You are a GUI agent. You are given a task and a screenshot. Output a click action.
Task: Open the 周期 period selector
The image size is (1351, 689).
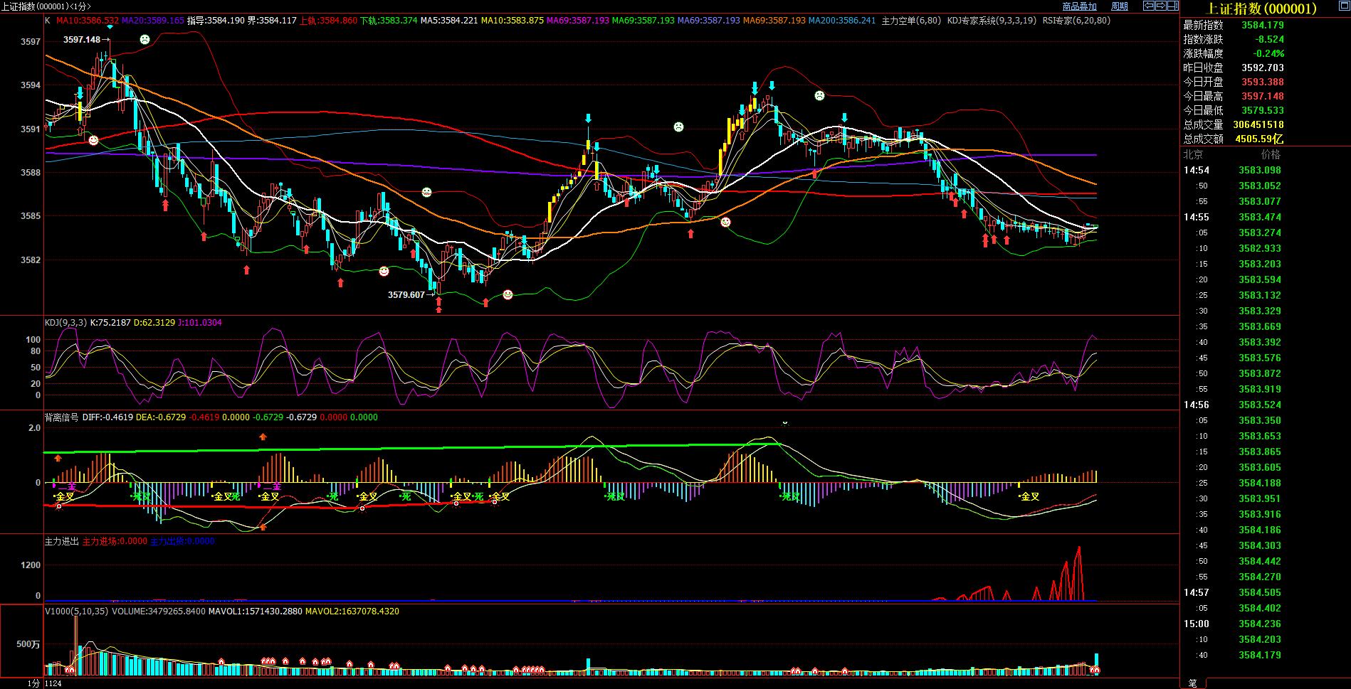click(x=1120, y=6)
